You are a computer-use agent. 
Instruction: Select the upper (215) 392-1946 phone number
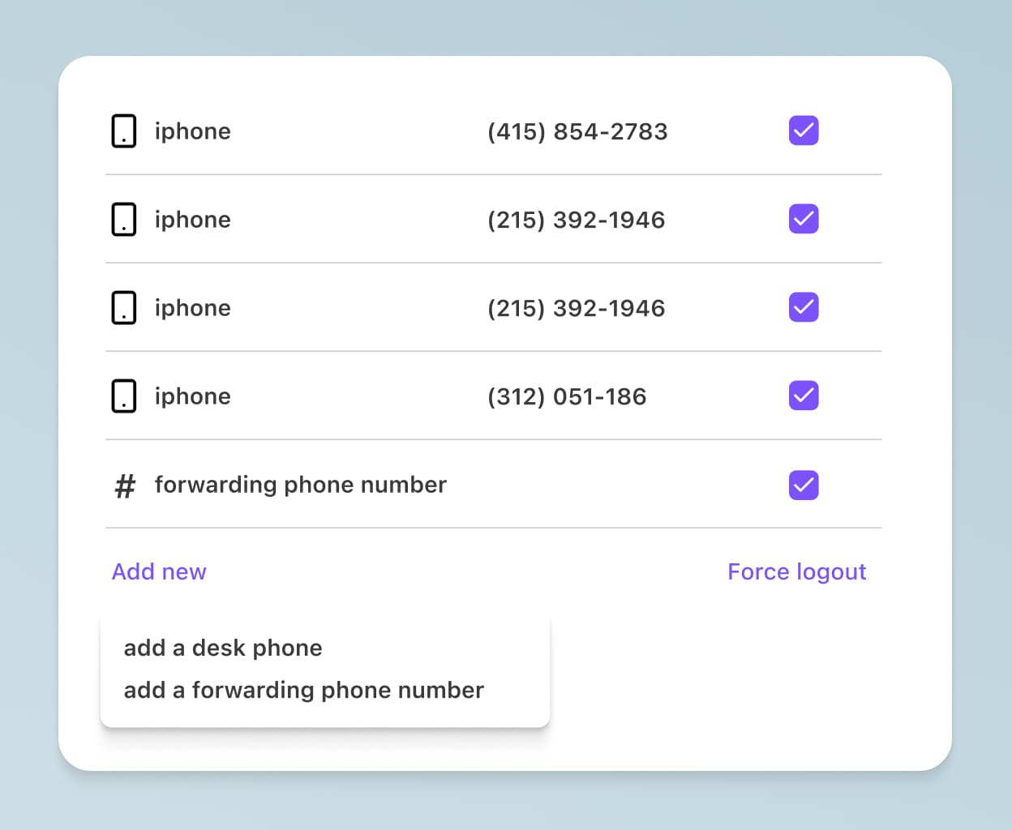576,220
